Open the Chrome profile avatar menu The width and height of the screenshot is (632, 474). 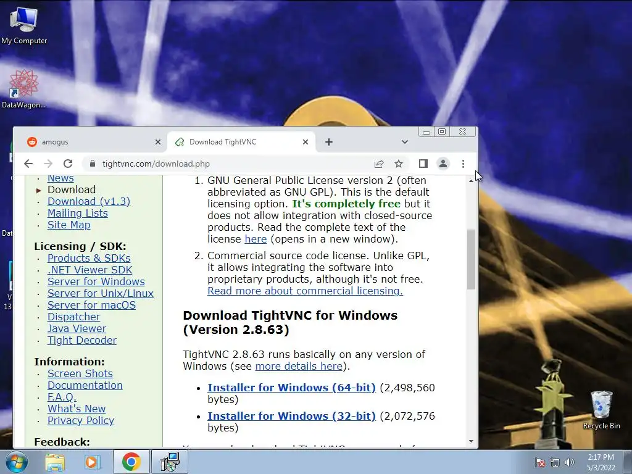[x=443, y=164]
